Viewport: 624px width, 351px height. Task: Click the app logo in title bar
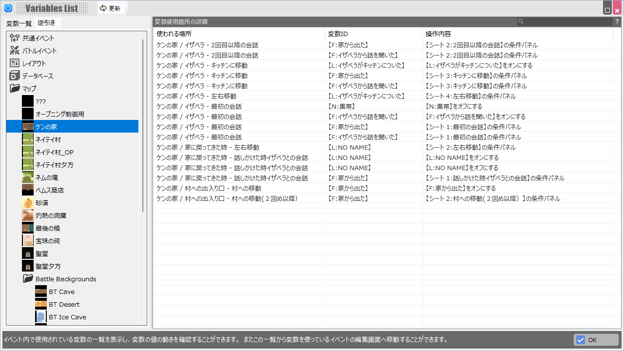(x=8, y=8)
